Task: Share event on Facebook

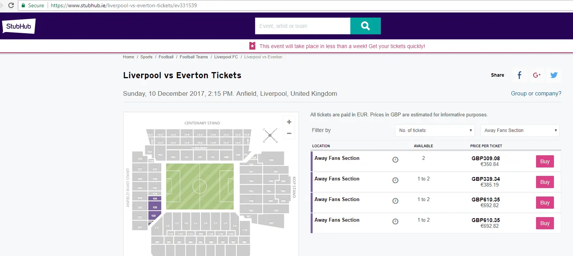Action: pos(519,75)
